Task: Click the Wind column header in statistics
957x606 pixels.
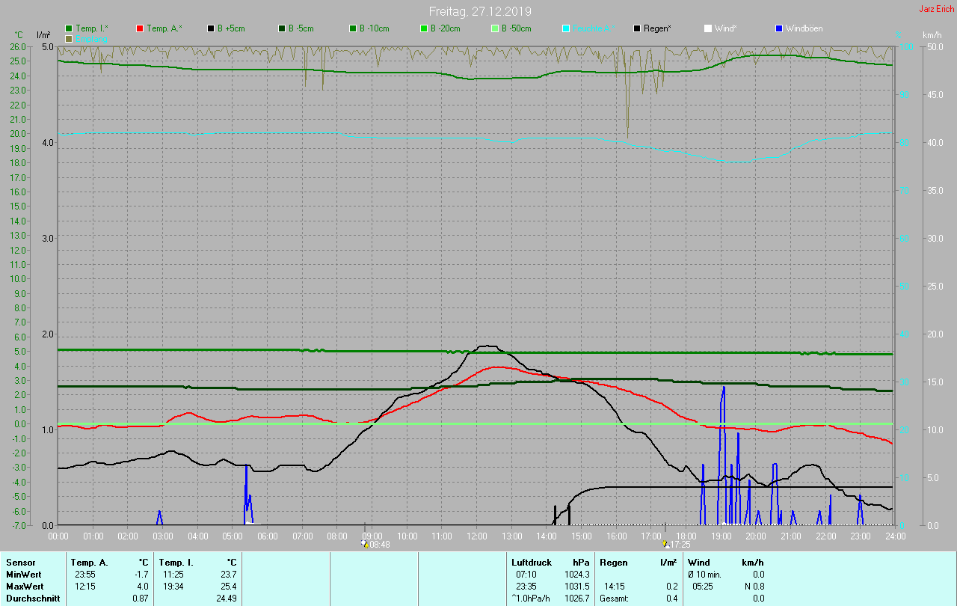Action: point(698,562)
